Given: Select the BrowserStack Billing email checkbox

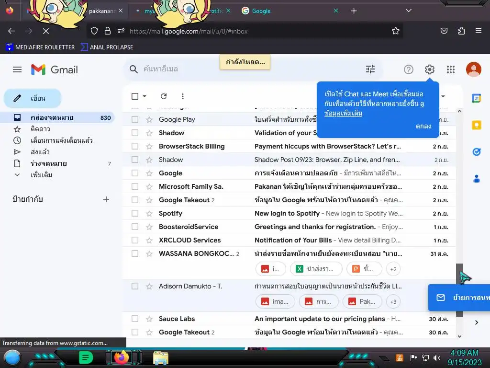Looking at the screenshot, I should pos(134,146).
